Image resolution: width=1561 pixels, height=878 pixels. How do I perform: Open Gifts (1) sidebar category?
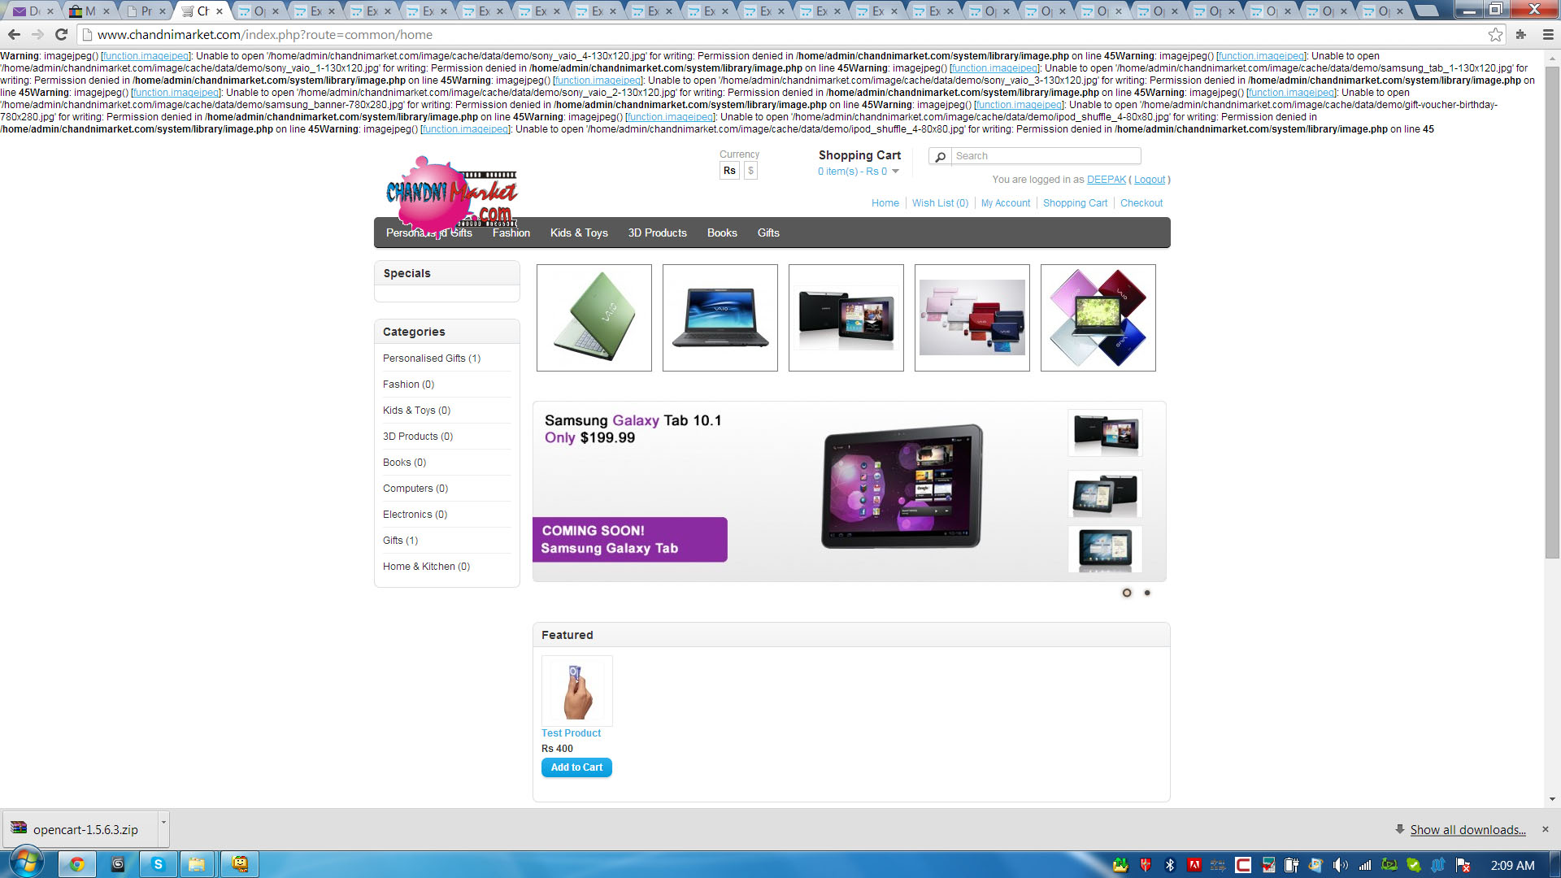(x=400, y=541)
